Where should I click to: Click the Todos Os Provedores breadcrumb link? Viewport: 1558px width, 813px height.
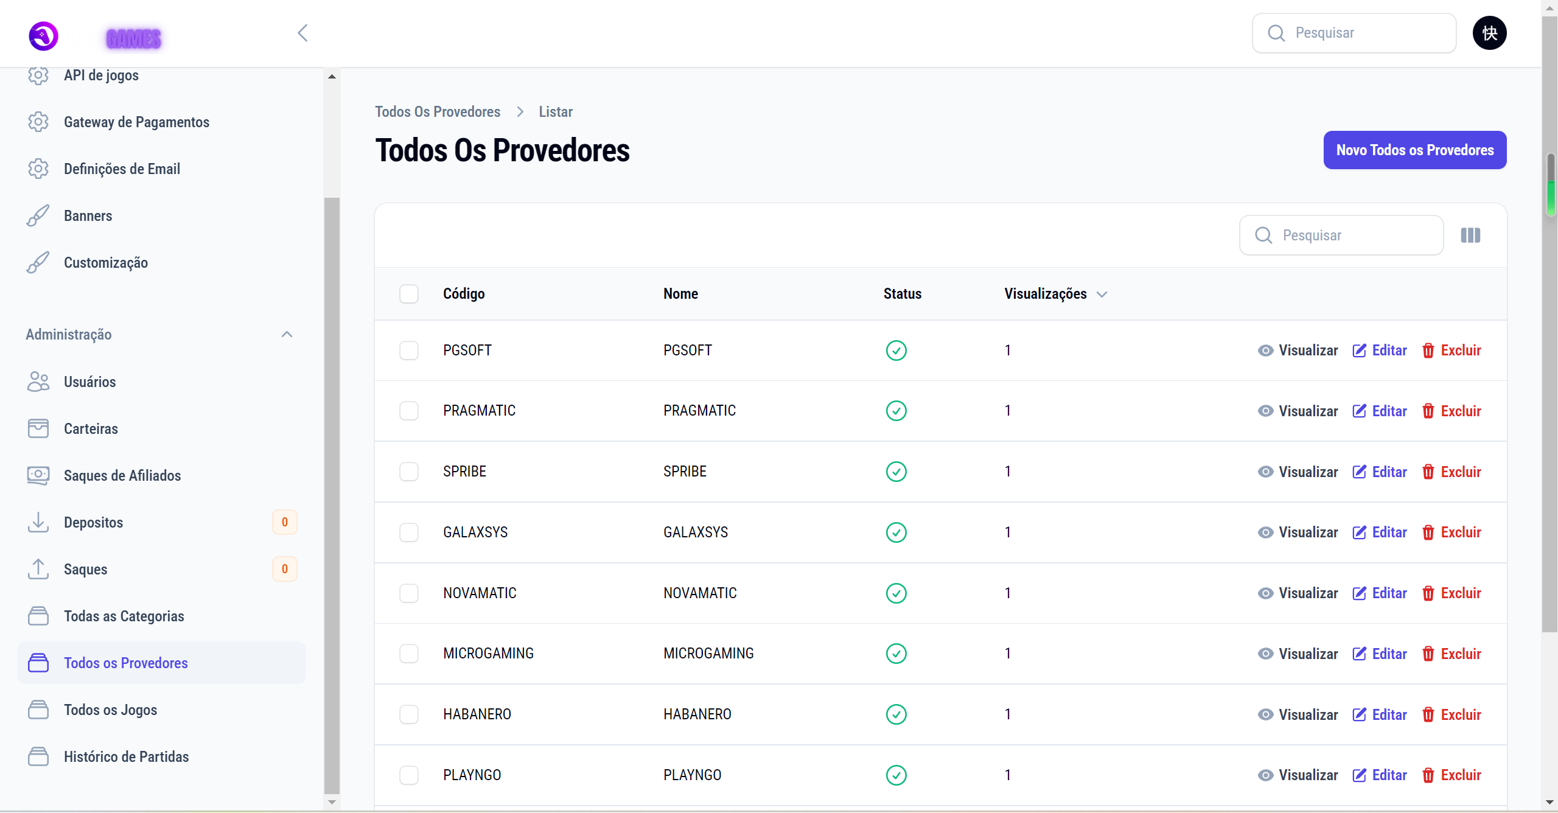pos(437,112)
